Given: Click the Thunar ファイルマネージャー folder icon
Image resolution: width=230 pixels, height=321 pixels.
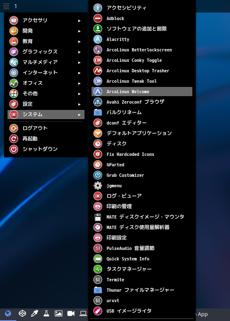Looking at the screenshot, I should point(98,290).
